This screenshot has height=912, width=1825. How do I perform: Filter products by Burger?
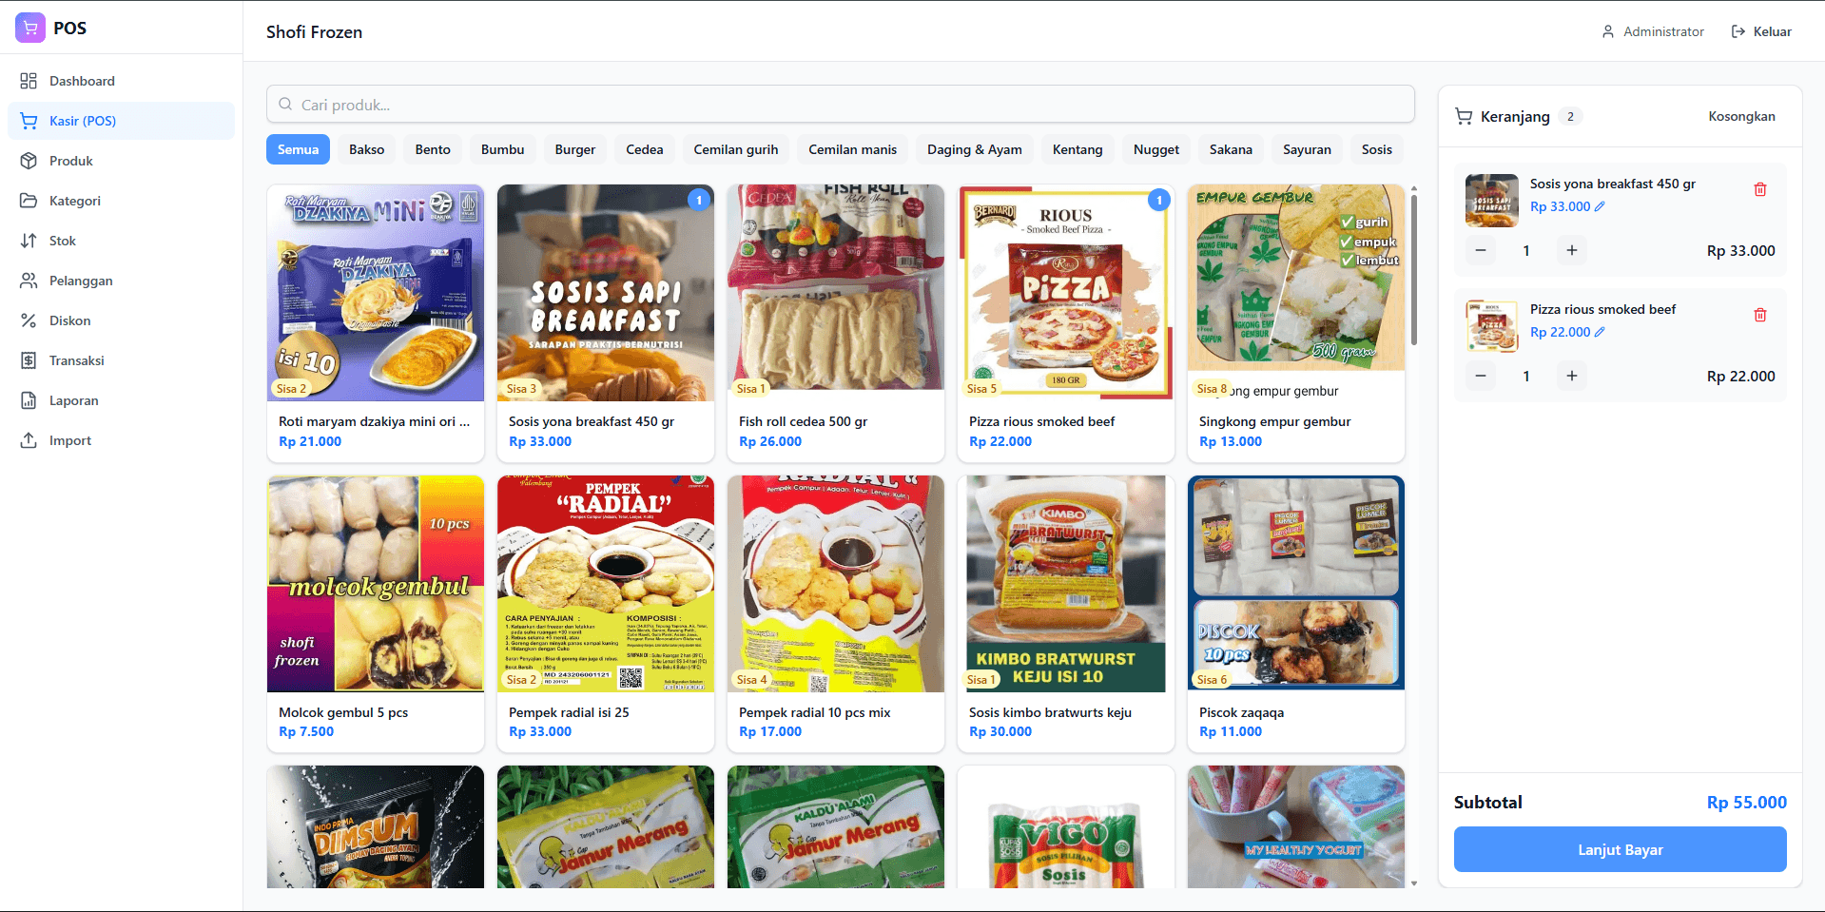(574, 149)
